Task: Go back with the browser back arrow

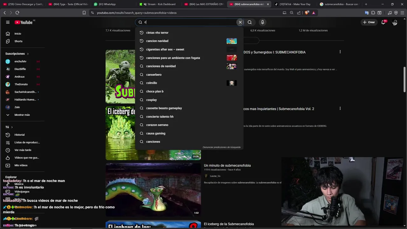Action: [4, 13]
